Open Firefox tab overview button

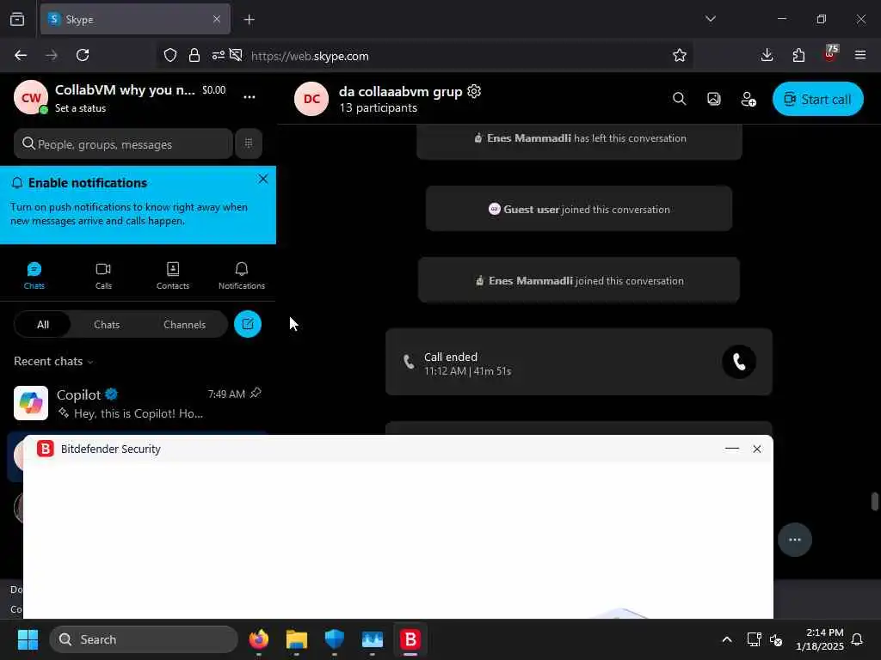point(17,19)
